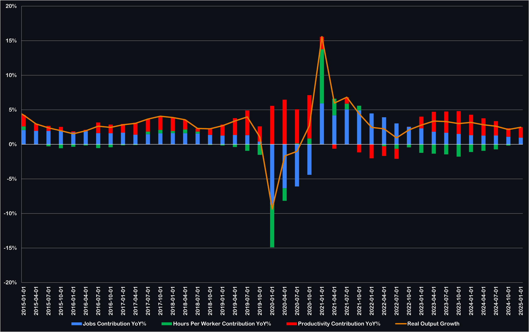Click the -20% y-axis label

tap(10, 283)
